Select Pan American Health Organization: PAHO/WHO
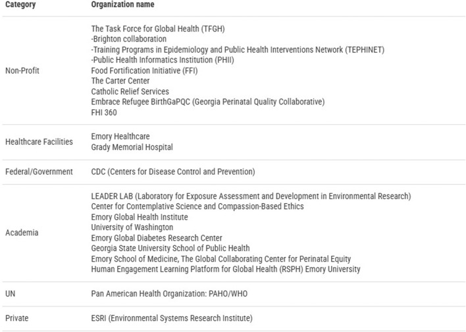Image resolution: width=466 pixels, height=332 pixels. tap(169, 294)
